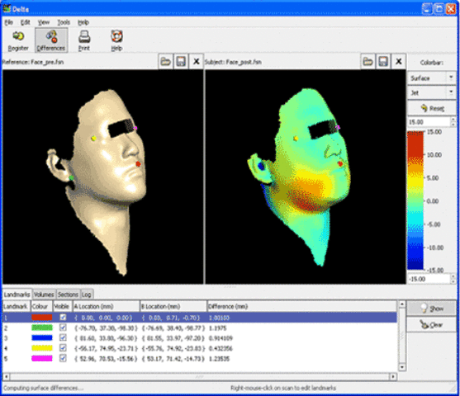
Task: Click the B Location (mm) column header
Action: click(173, 306)
